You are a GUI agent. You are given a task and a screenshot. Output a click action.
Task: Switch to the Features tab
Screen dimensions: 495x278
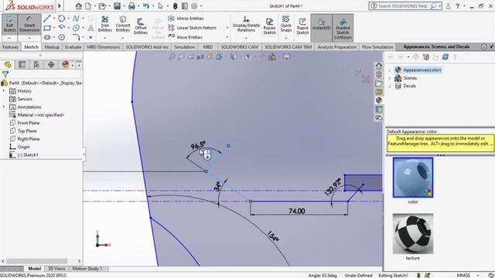click(x=10, y=46)
